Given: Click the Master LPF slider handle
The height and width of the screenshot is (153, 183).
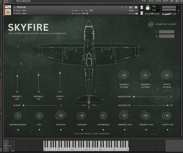Looking at the screenshot, I should click(x=168, y=105).
